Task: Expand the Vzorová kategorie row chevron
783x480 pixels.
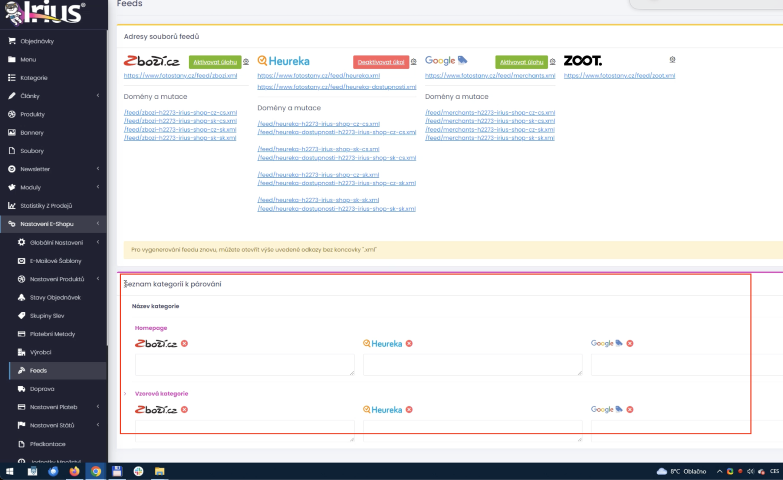Action: (125, 393)
